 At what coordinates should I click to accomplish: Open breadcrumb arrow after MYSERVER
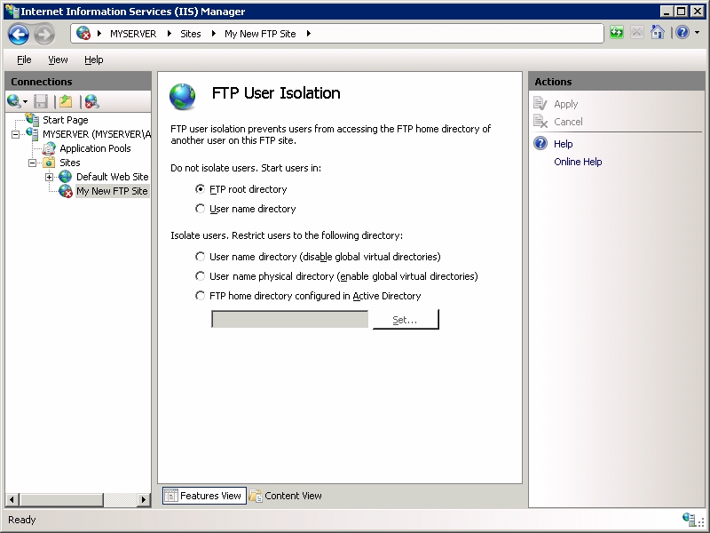click(x=170, y=33)
